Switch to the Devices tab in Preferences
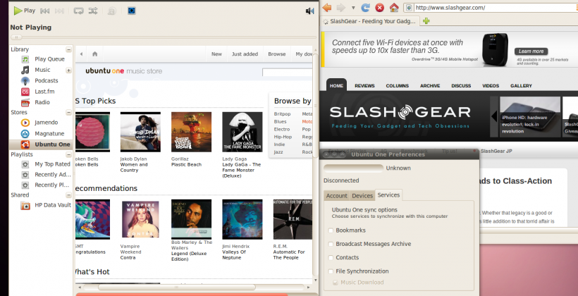This screenshot has height=296, width=578. coord(362,196)
